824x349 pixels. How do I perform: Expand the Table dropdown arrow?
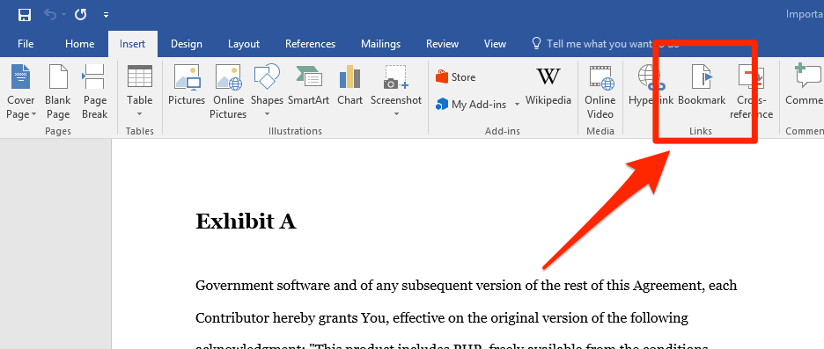coord(140,114)
